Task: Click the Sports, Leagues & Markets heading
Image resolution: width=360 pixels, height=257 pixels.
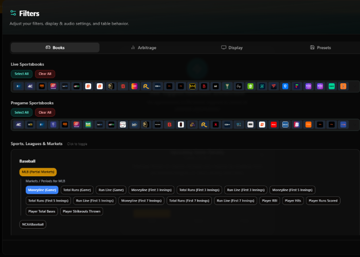Action: (x=37, y=143)
